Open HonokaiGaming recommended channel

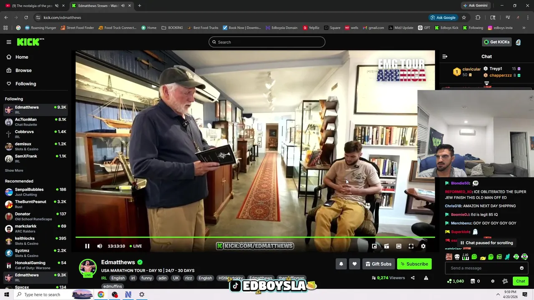pyautogui.click(x=35, y=265)
